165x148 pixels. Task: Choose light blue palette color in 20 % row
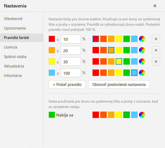pyautogui.click(x=134, y=50)
